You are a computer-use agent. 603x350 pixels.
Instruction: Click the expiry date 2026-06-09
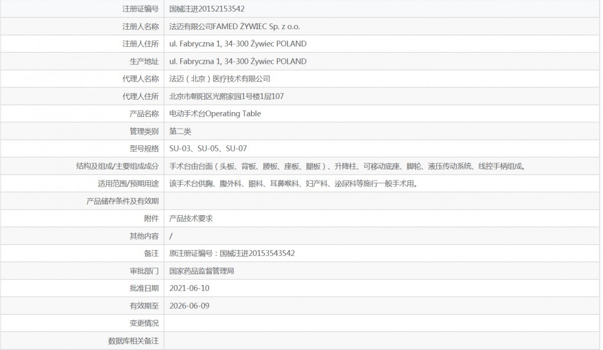point(189,306)
